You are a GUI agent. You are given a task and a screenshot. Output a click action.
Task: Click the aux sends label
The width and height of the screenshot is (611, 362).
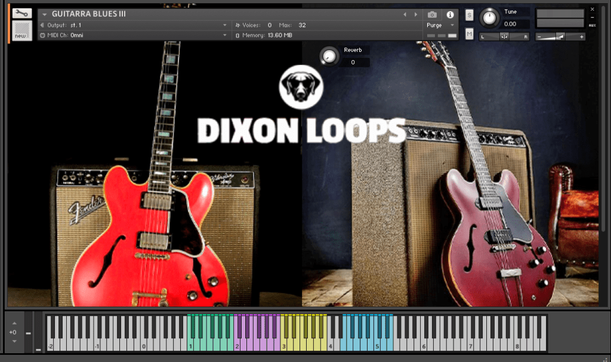pos(592,26)
